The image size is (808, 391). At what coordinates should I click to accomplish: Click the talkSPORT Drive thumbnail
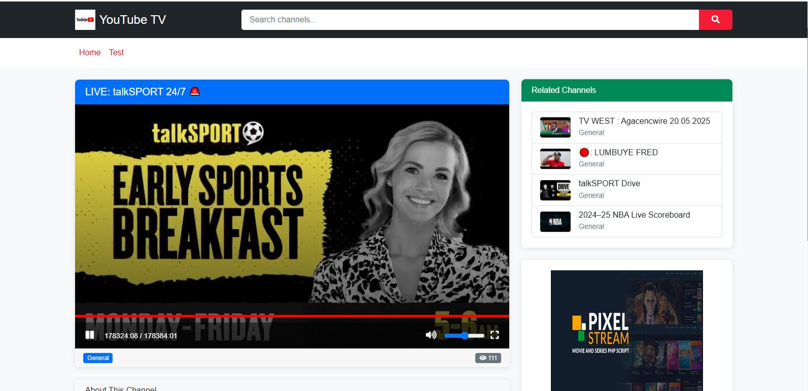555,190
